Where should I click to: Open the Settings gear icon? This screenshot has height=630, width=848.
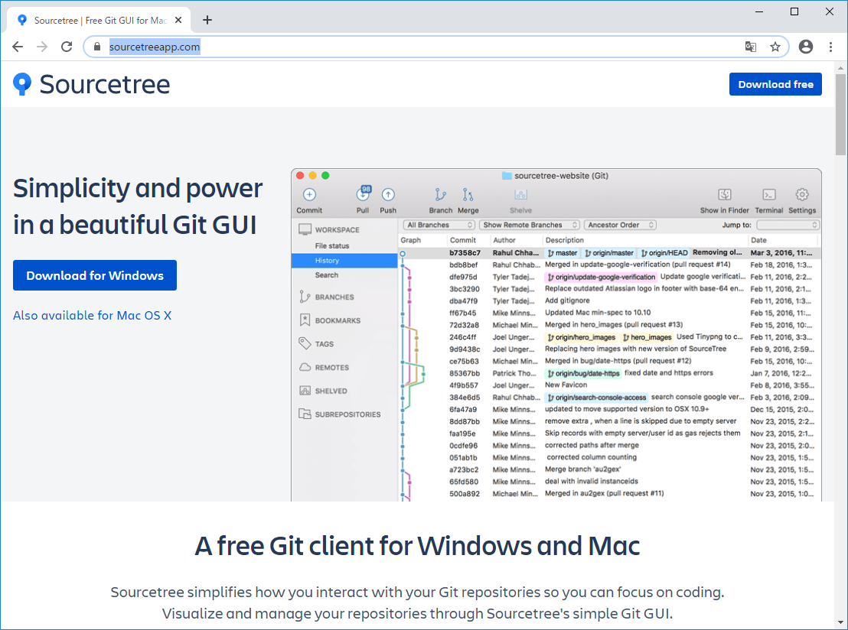point(802,194)
